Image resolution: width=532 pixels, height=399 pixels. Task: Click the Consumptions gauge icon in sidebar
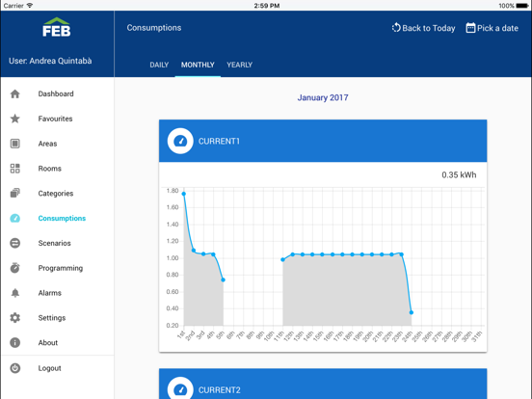(x=14, y=218)
